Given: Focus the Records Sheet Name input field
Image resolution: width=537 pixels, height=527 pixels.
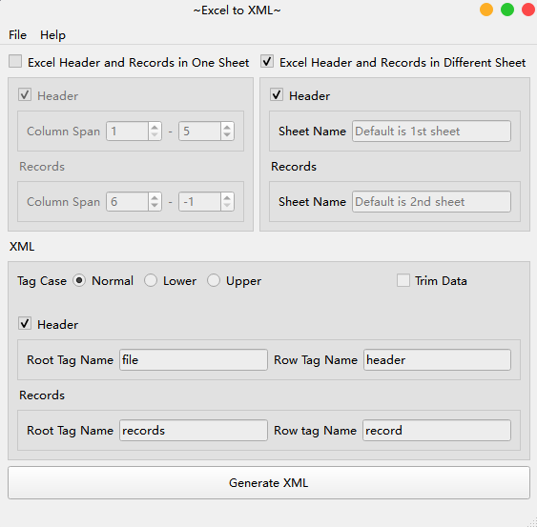Looking at the screenshot, I should click(x=431, y=202).
